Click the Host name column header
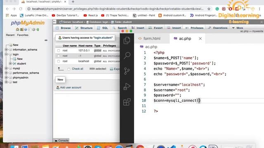Image resolution: width=264 pixels, height=148 pixels. (x=85, y=46)
